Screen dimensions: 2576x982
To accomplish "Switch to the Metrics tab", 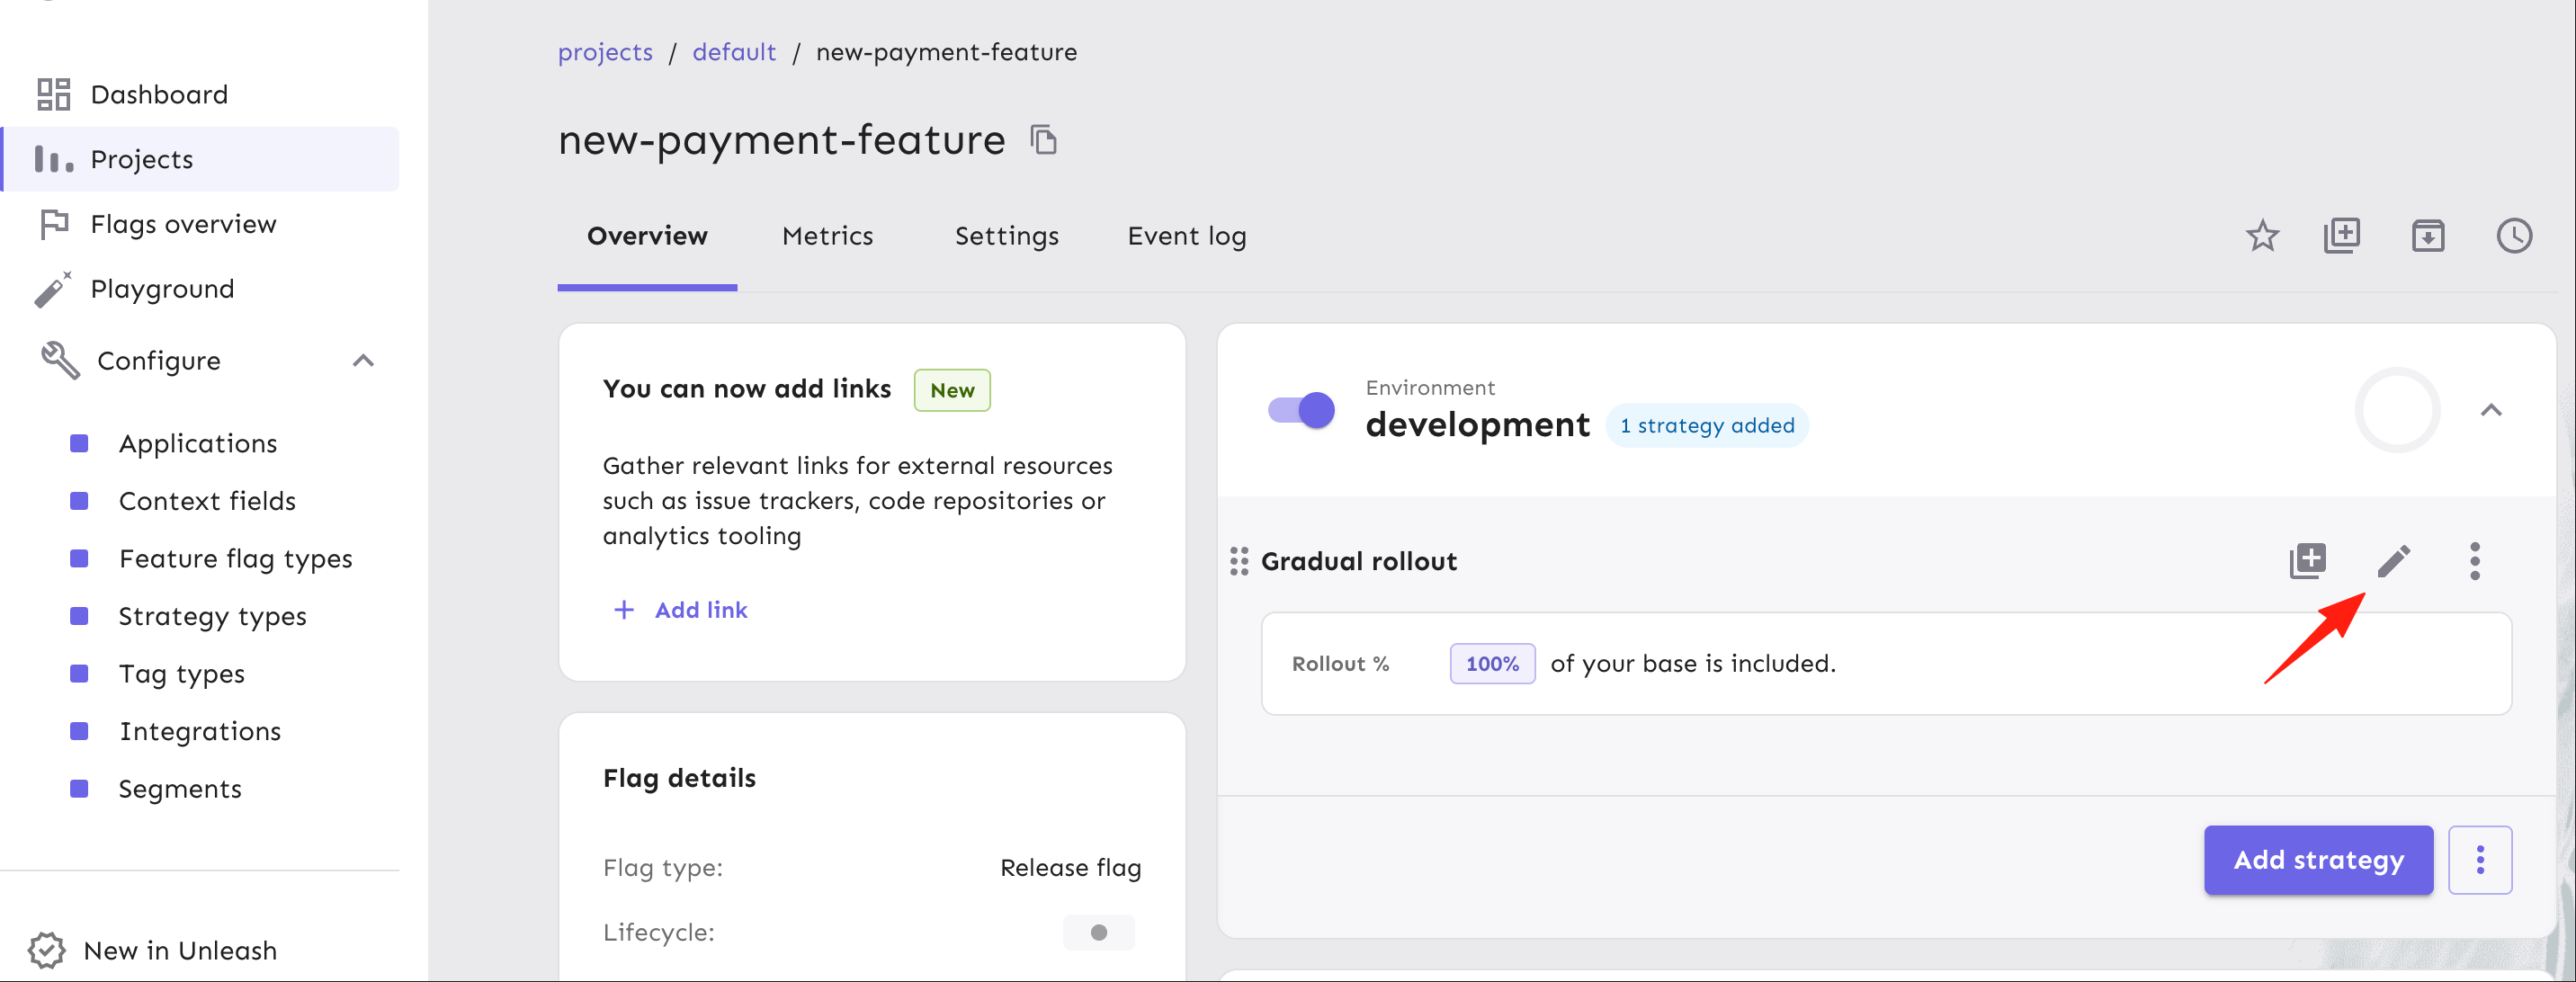I will 827,236.
